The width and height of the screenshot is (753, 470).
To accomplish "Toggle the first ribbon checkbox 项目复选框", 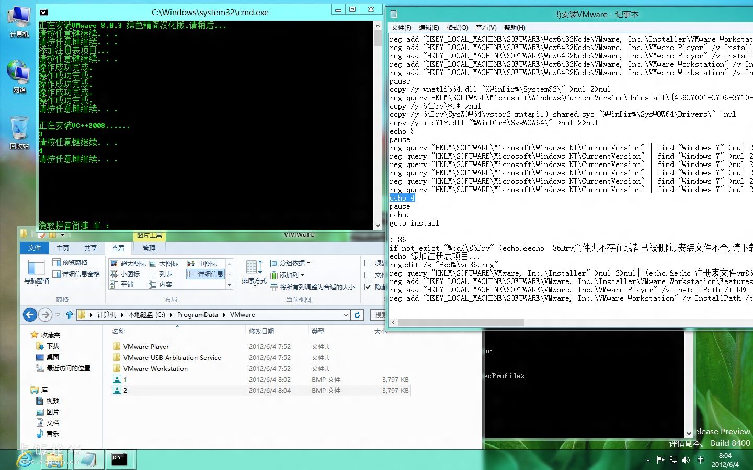I will (368, 263).
